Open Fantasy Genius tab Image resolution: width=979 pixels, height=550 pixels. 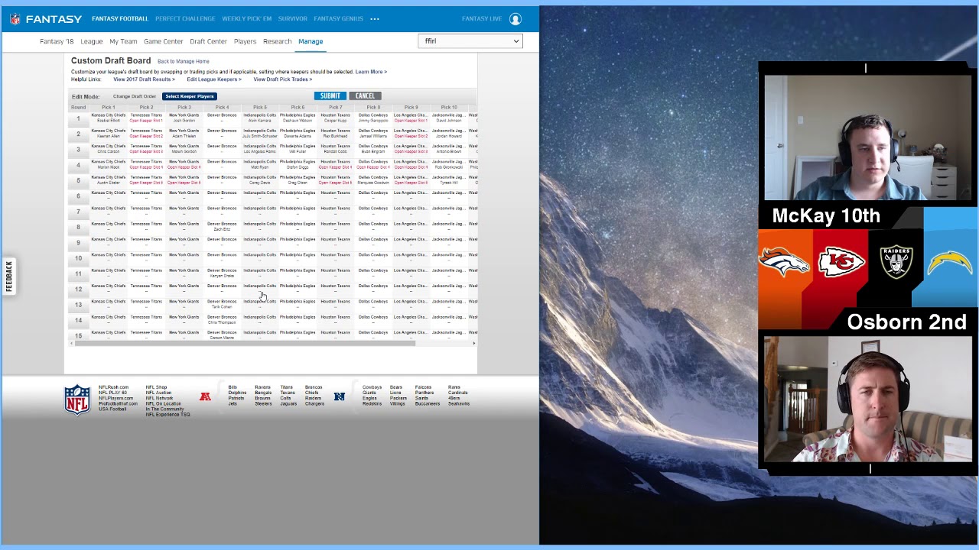338,18
